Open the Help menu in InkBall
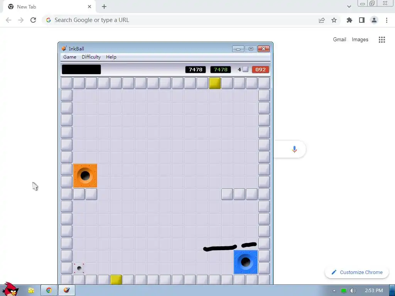This screenshot has width=395, height=296. 111,57
